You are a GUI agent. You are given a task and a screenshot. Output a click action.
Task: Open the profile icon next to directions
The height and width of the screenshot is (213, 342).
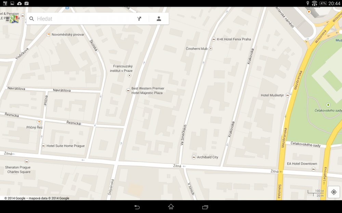[159, 19]
